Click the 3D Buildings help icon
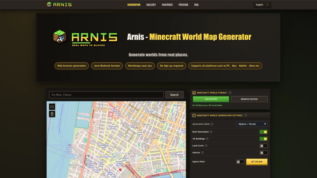Image resolution: width=317 pixels, height=178 pixels. pos(207,139)
